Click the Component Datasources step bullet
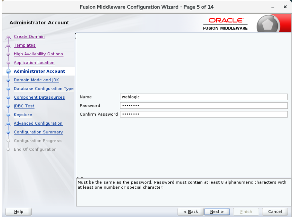Screen dimensions: 293x217 coord(8,97)
